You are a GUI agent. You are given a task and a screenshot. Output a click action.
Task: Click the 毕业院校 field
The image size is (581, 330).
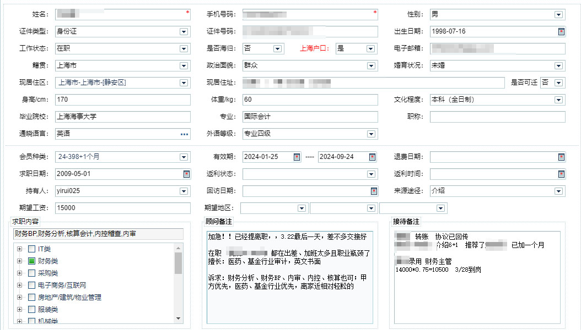tap(122, 117)
